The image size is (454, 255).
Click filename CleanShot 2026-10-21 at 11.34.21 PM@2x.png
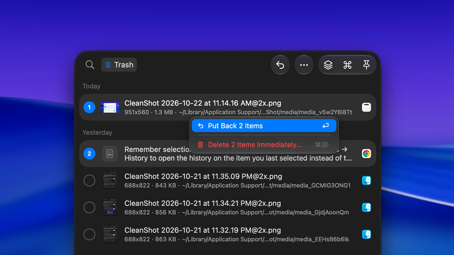coord(203,203)
